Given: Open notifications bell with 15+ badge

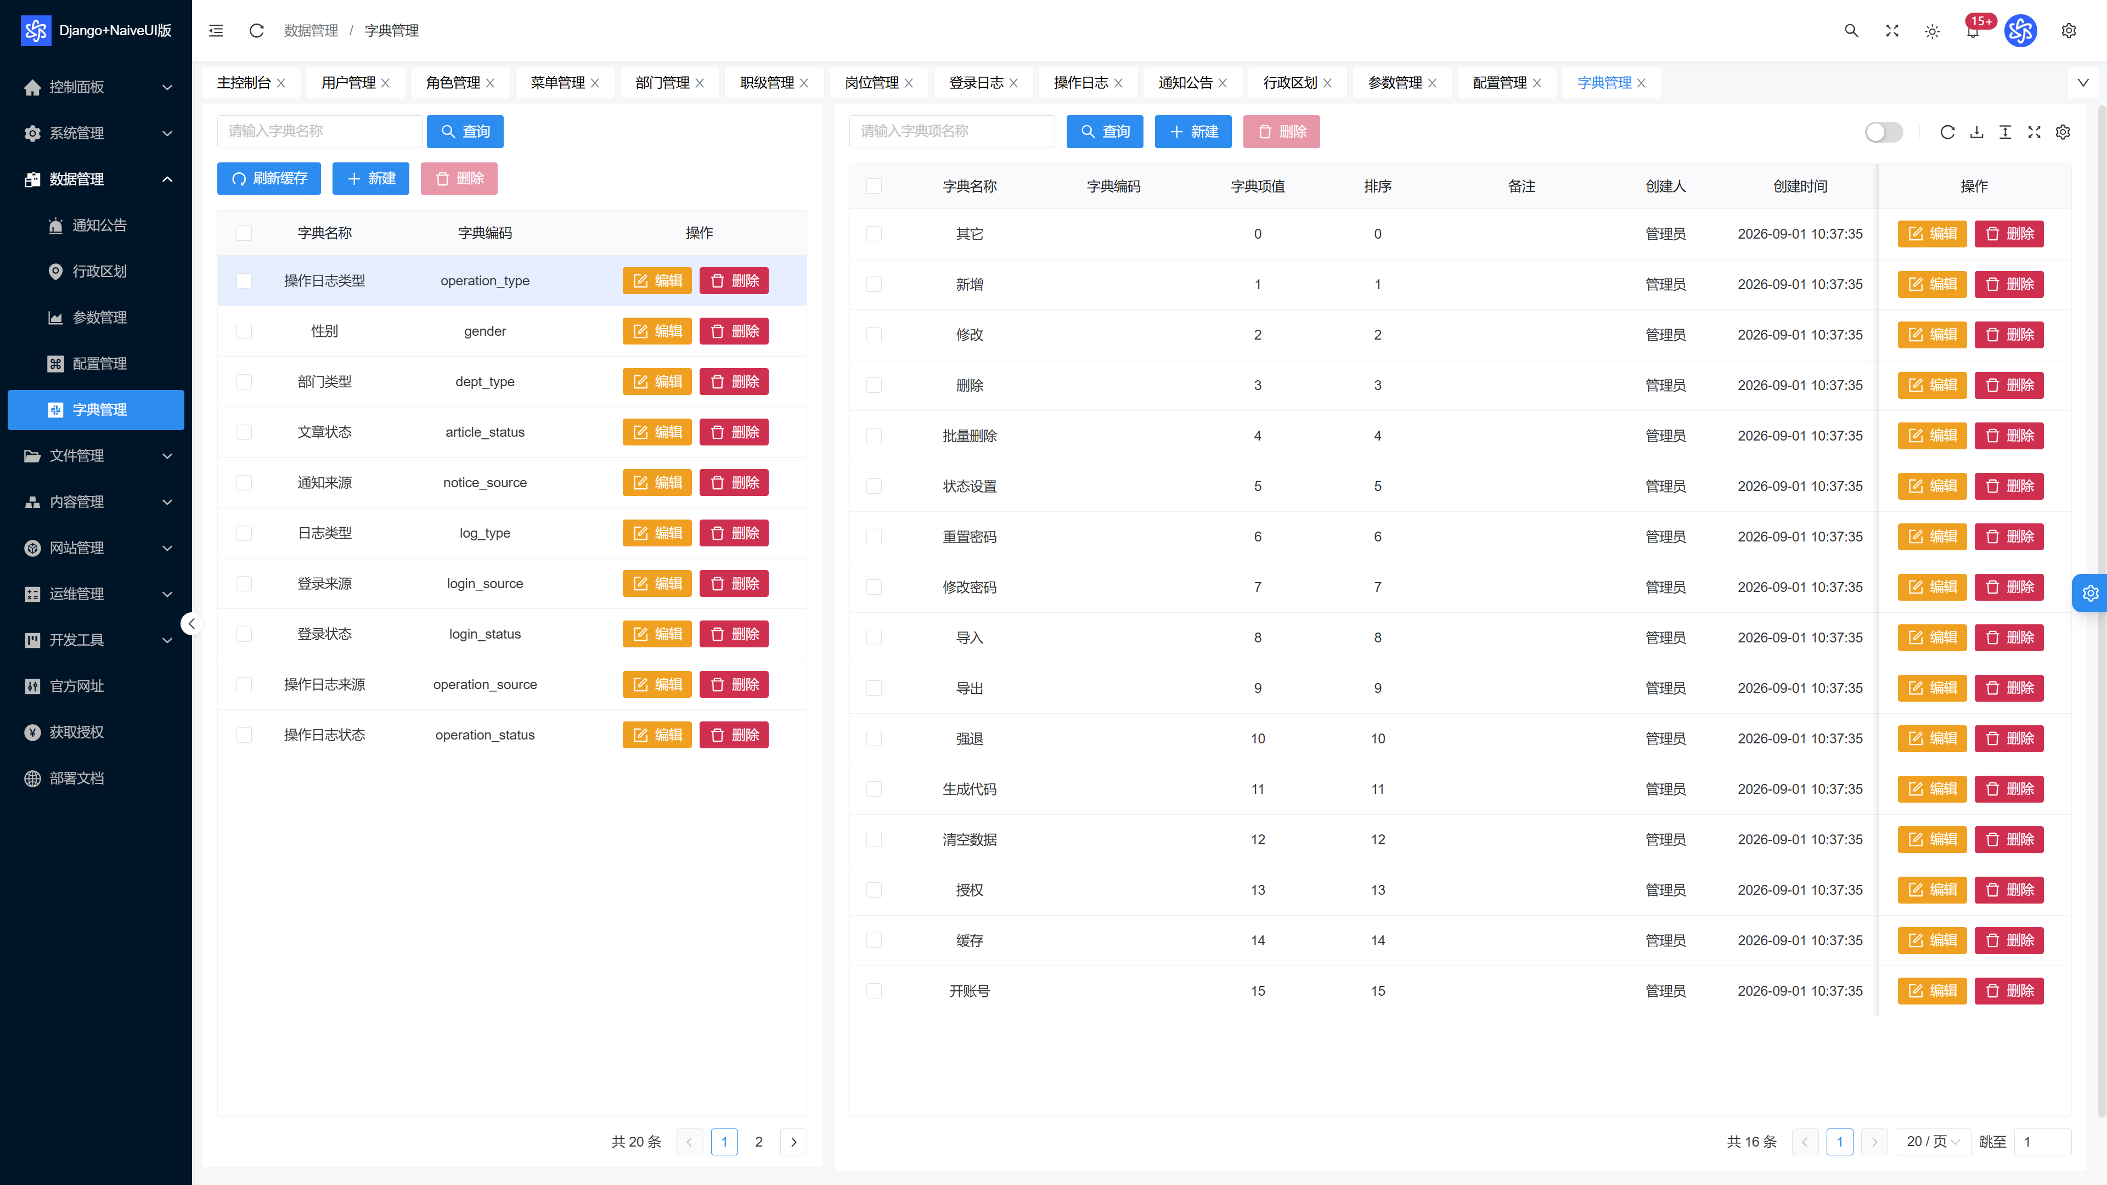Looking at the screenshot, I should [x=1973, y=30].
